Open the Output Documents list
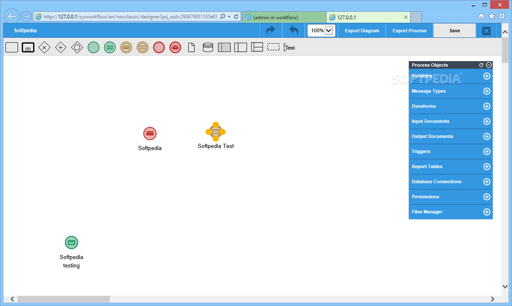 432,136
